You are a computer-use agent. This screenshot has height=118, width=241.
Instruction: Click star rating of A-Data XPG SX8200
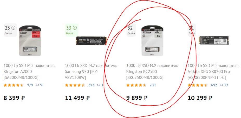[x=198, y=85]
